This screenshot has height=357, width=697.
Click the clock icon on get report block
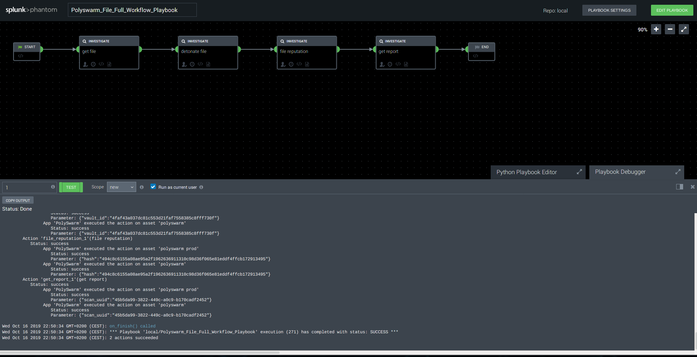390,64
